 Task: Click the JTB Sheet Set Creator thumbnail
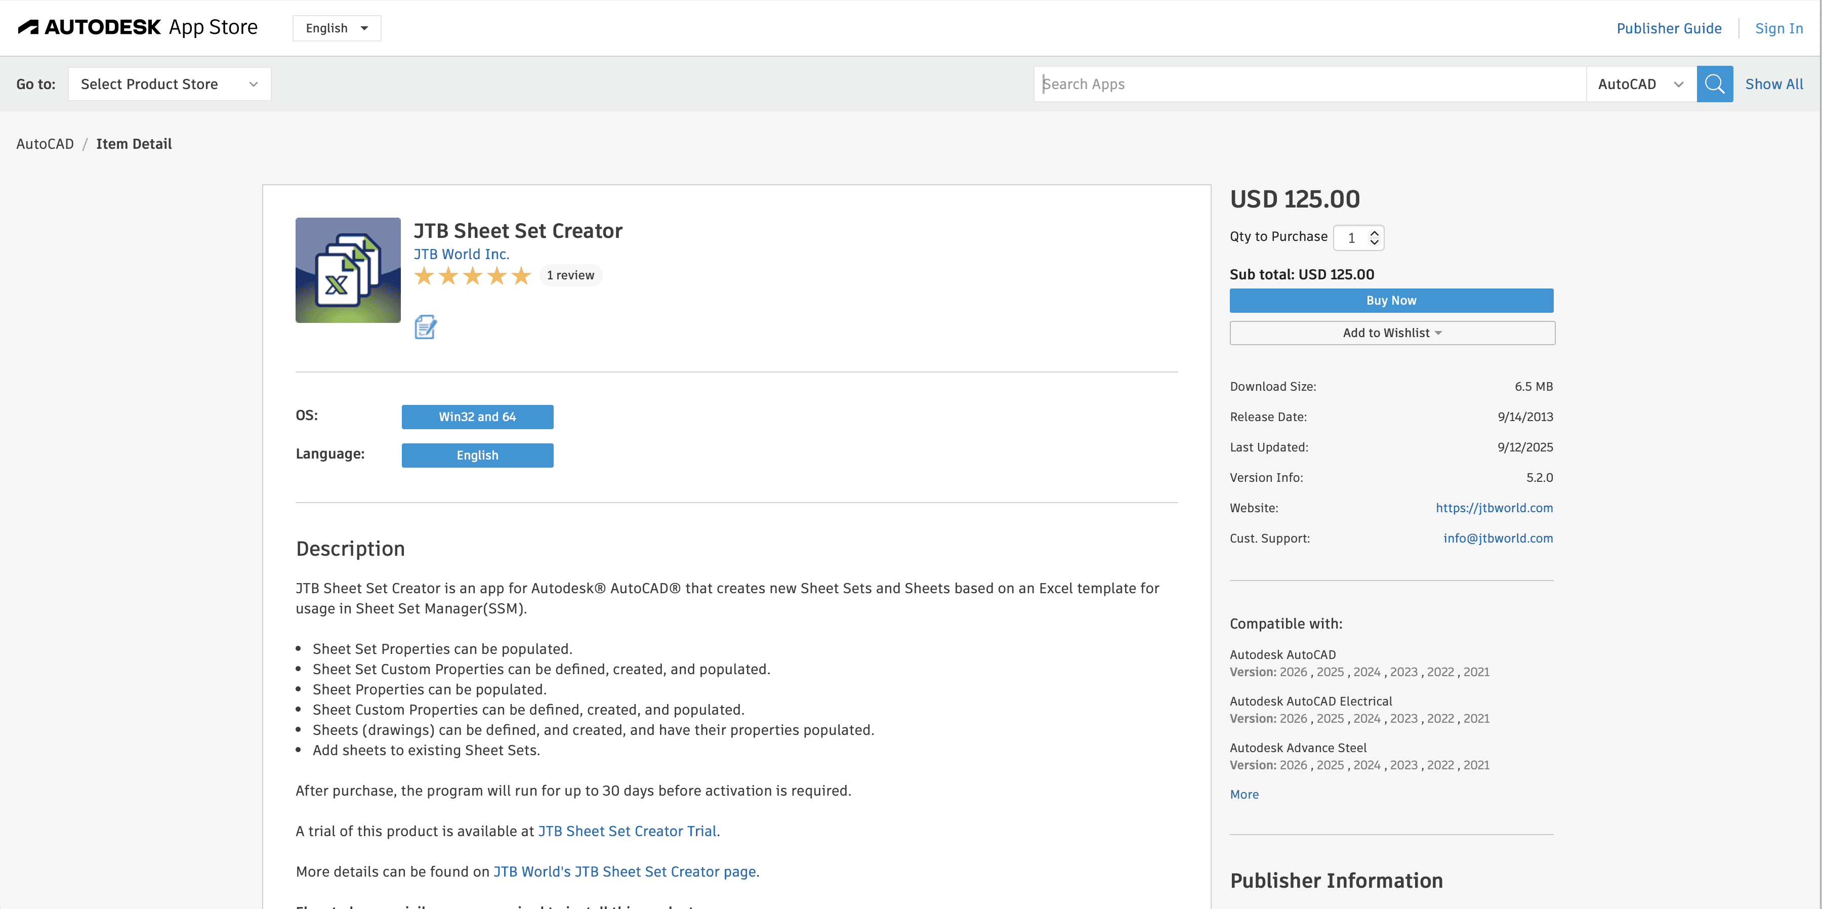tap(348, 270)
